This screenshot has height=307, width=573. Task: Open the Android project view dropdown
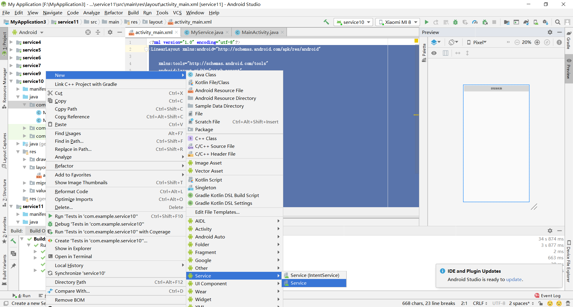[x=28, y=32]
